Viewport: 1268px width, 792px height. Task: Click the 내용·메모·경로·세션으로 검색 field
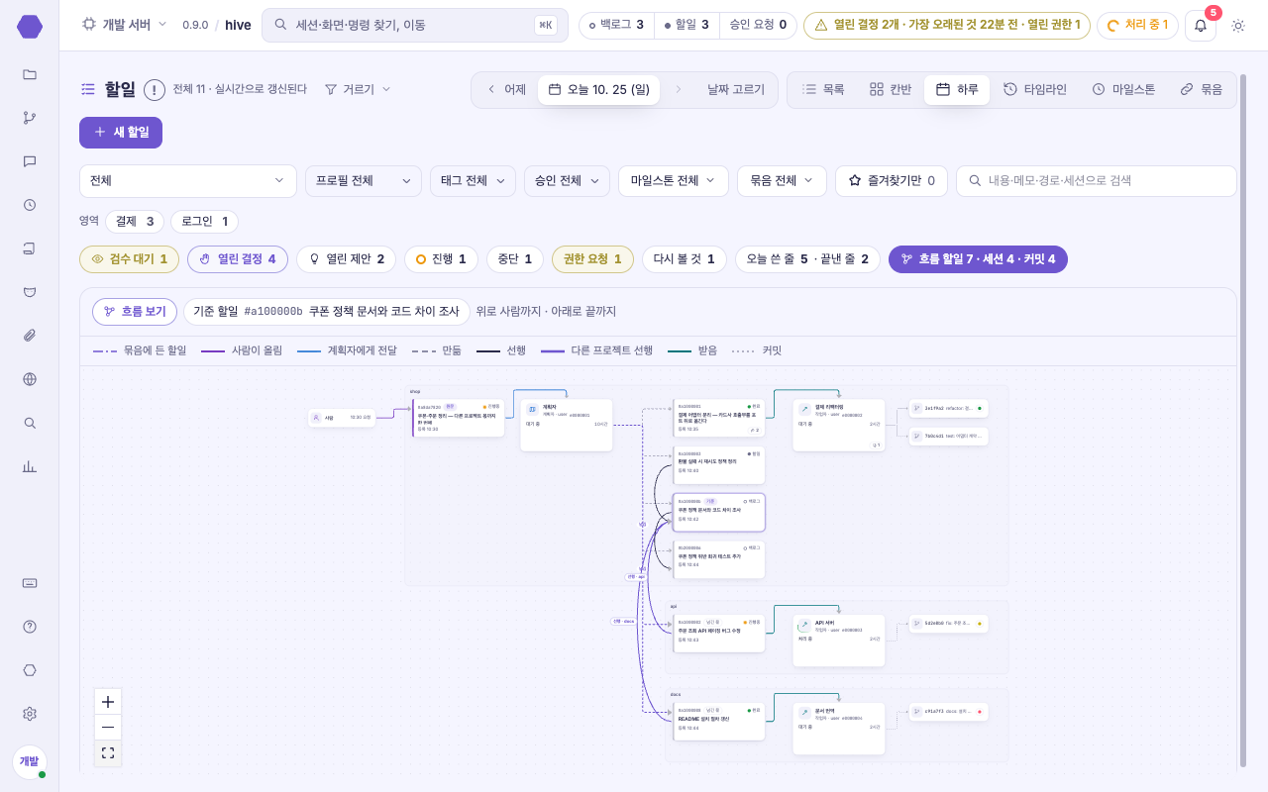pyautogui.click(x=1097, y=181)
